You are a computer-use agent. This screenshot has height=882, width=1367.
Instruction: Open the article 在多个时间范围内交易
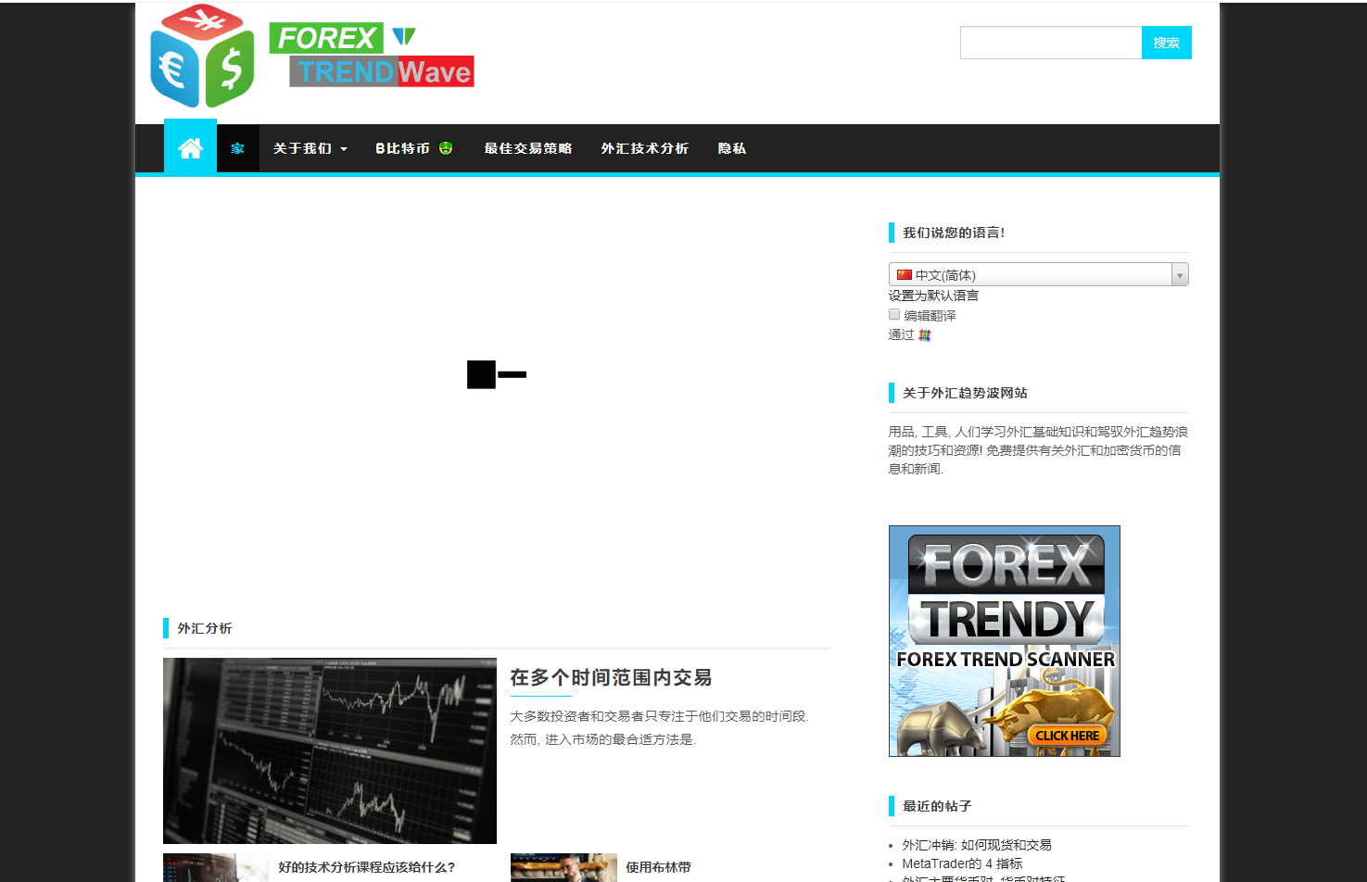[x=611, y=677]
